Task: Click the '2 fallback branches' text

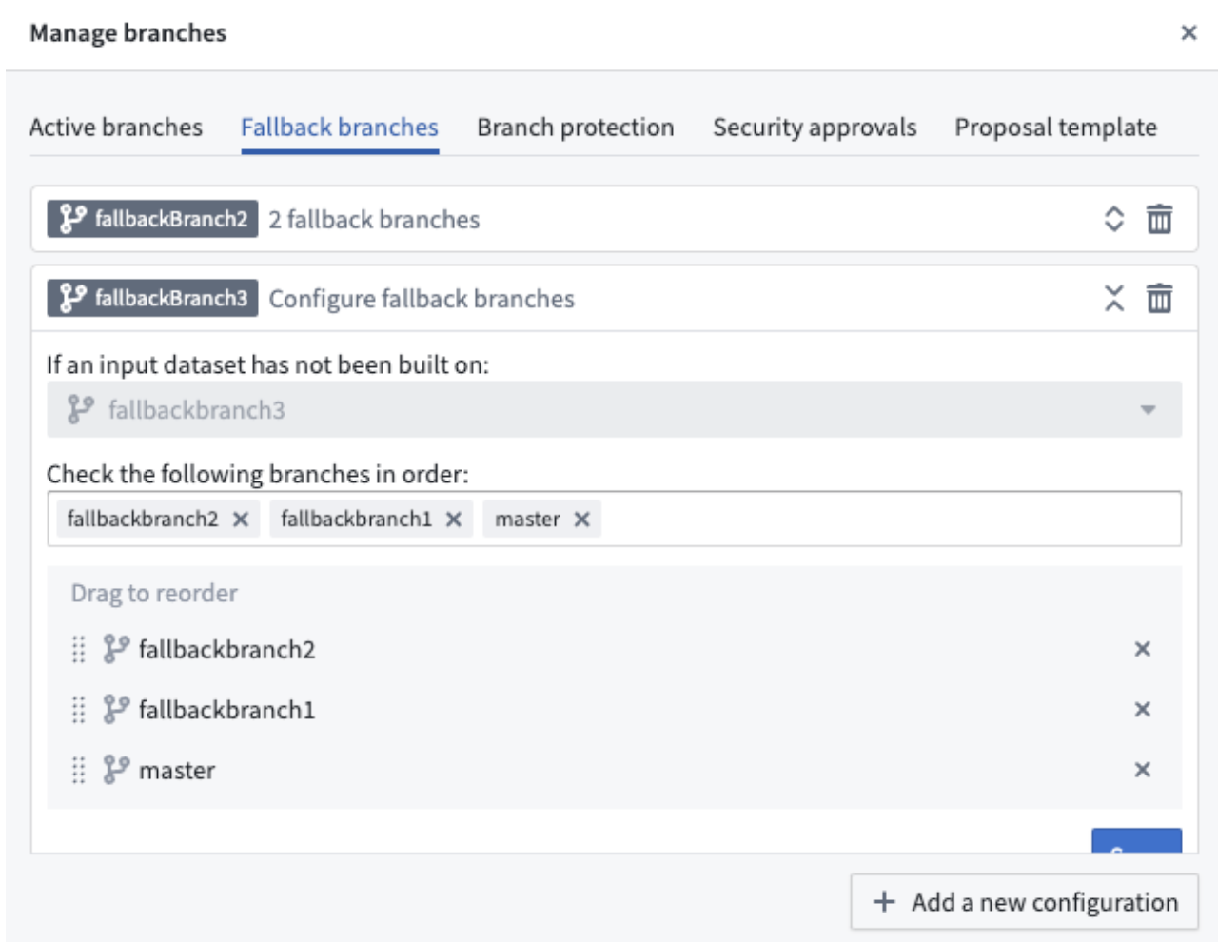Action: (x=374, y=220)
